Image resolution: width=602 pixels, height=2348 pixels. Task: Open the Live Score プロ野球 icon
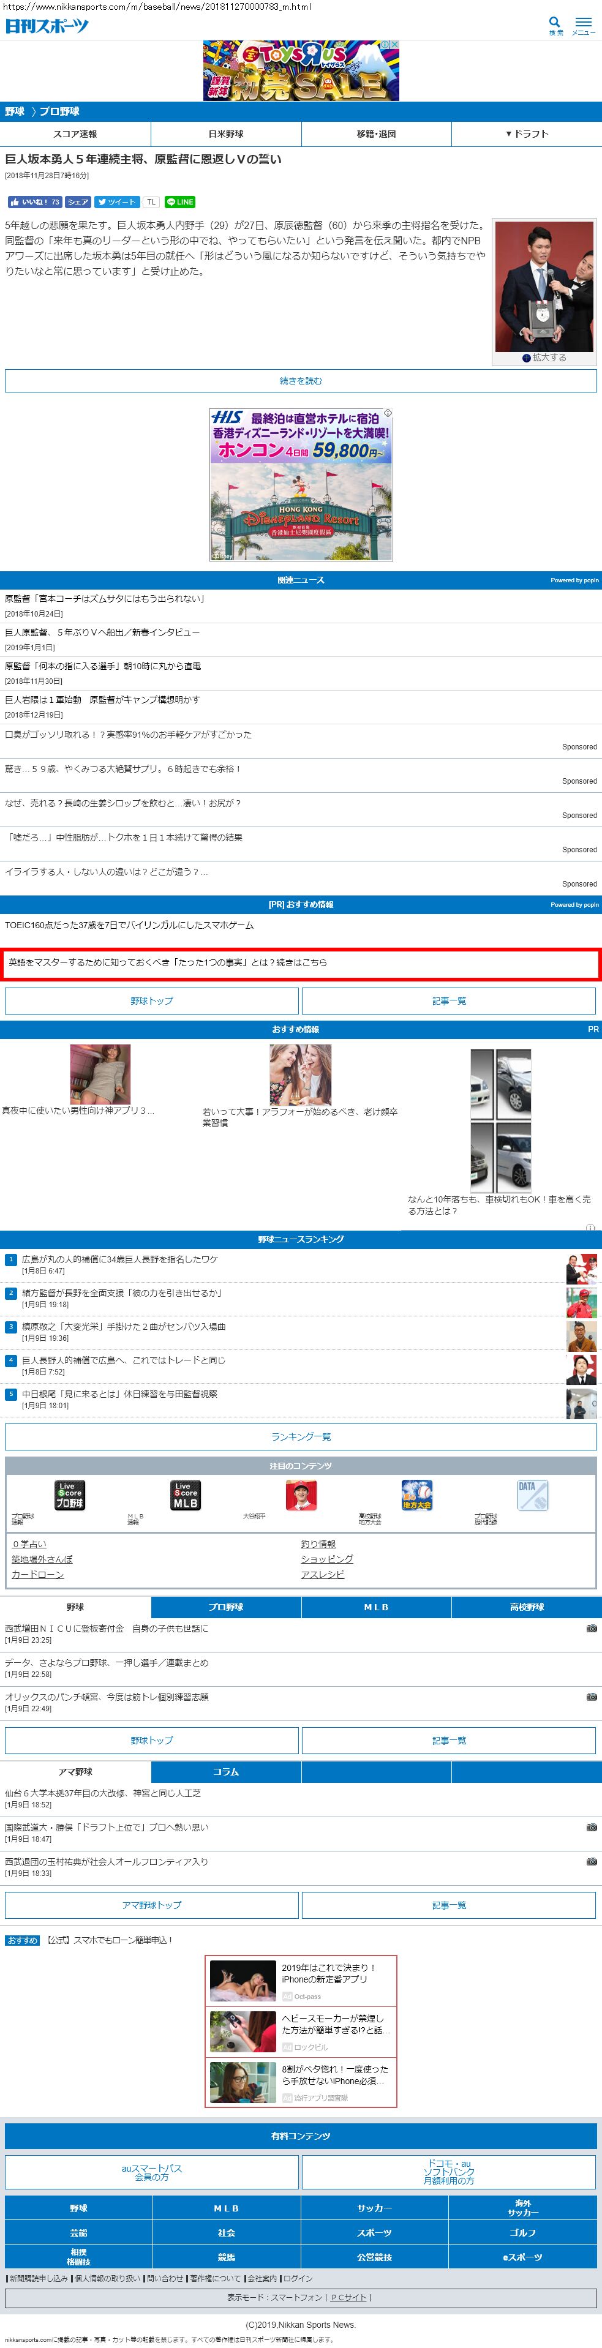pos(69,1495)
